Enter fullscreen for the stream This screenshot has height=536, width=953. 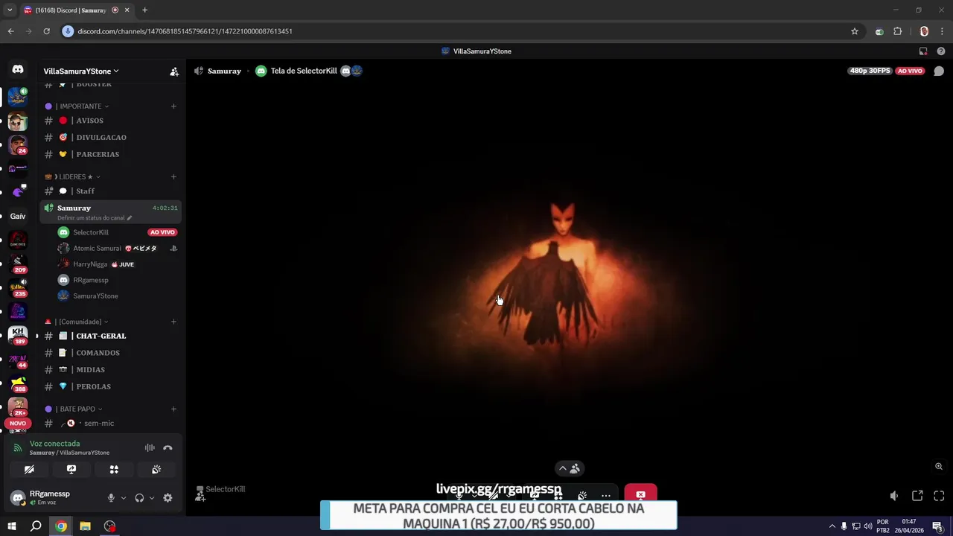click(939, 496)
